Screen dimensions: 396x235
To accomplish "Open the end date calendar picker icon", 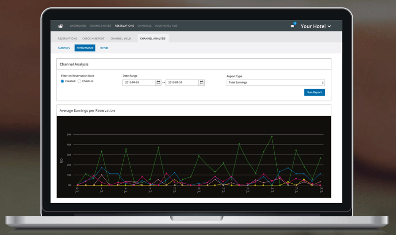I will pyautogui.click(x=202, y=82).
